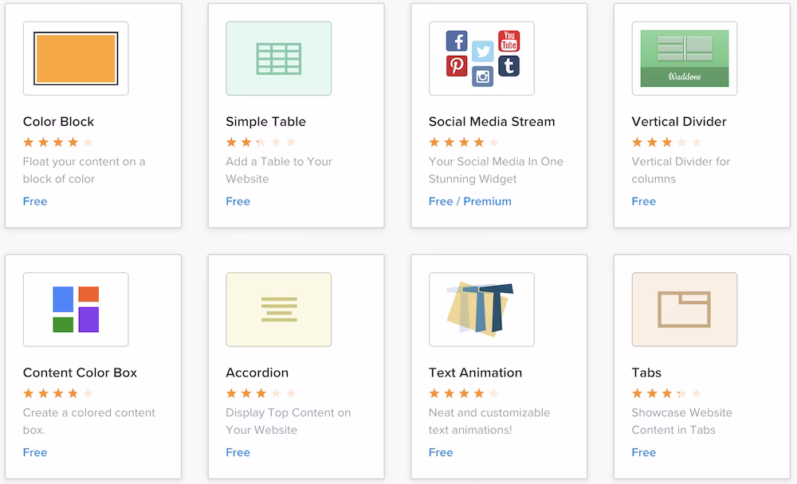Click Free under Content Color Box

point(35,452)
